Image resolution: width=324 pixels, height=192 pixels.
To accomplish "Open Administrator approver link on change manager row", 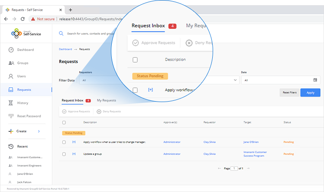I will click(172, 142).
